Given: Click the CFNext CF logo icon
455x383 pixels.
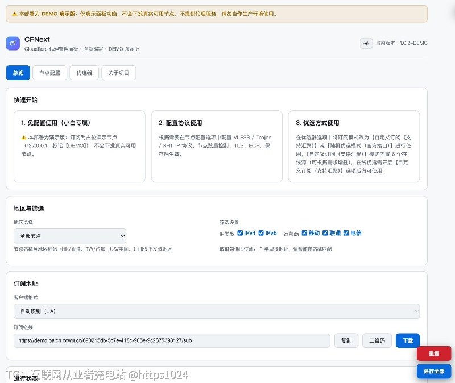Looking at the screenshot, I should pyautogui.click(x=13, y=44).
